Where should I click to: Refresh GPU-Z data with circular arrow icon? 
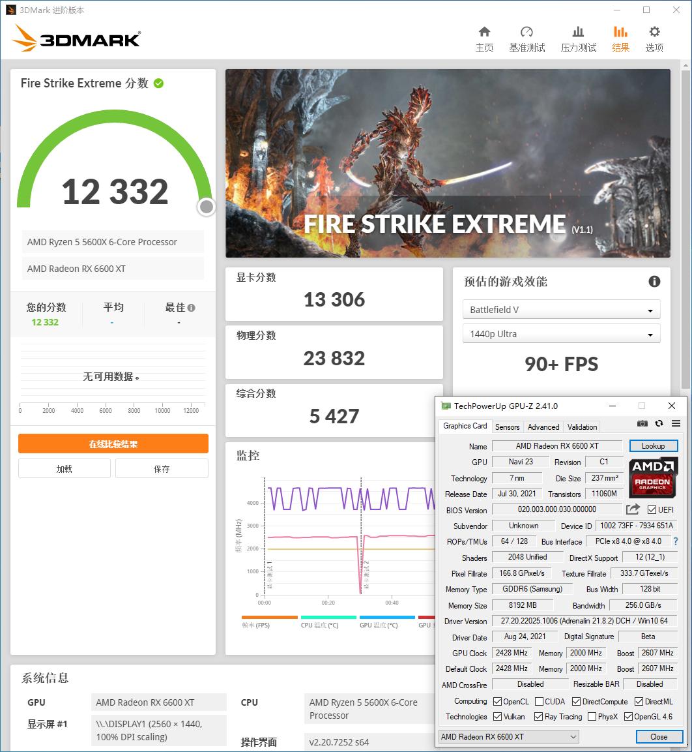click(x=657, y=423)
